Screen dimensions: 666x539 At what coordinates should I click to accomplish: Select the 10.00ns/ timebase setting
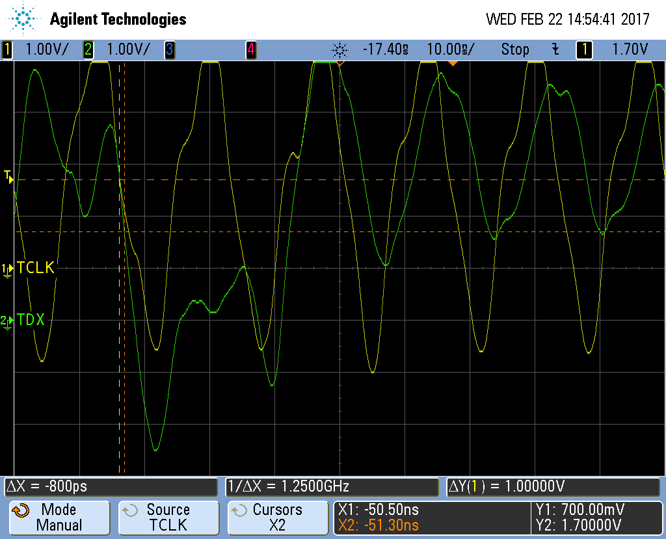(450, 49)
